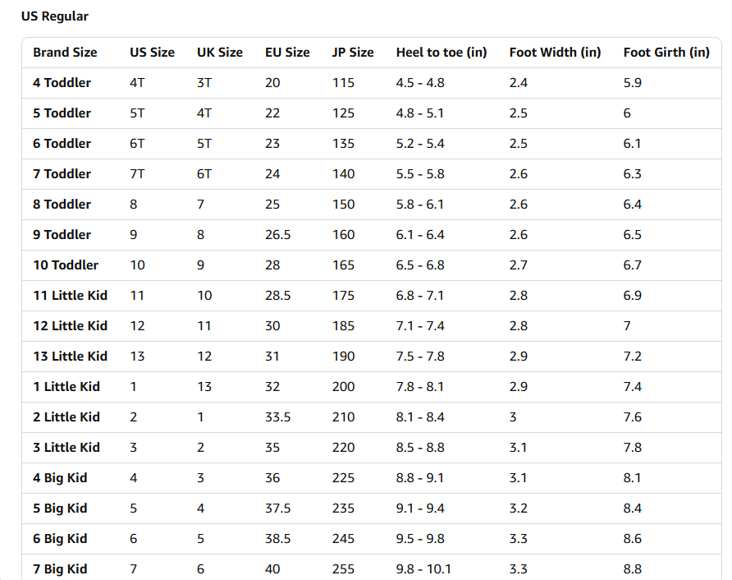The image size is (732, 580).
Task: Click the Foot Girth (in) header
Action: (x=666, y=52)
